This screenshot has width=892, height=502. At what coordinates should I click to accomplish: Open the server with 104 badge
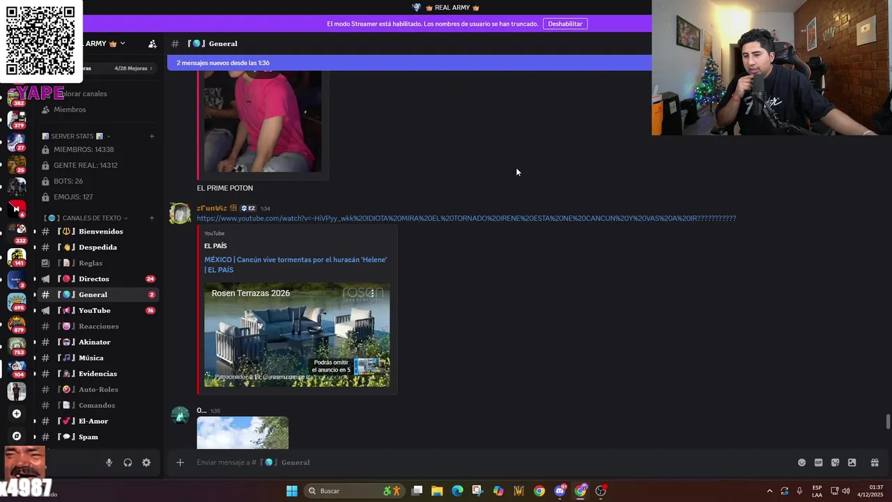[x=17, y=368]
